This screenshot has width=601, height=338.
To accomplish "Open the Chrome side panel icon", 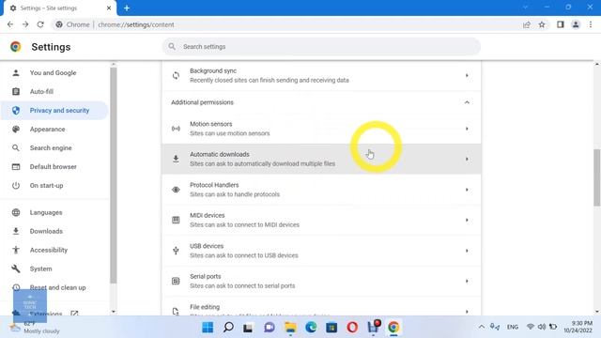I will click(x=561, y=24).
